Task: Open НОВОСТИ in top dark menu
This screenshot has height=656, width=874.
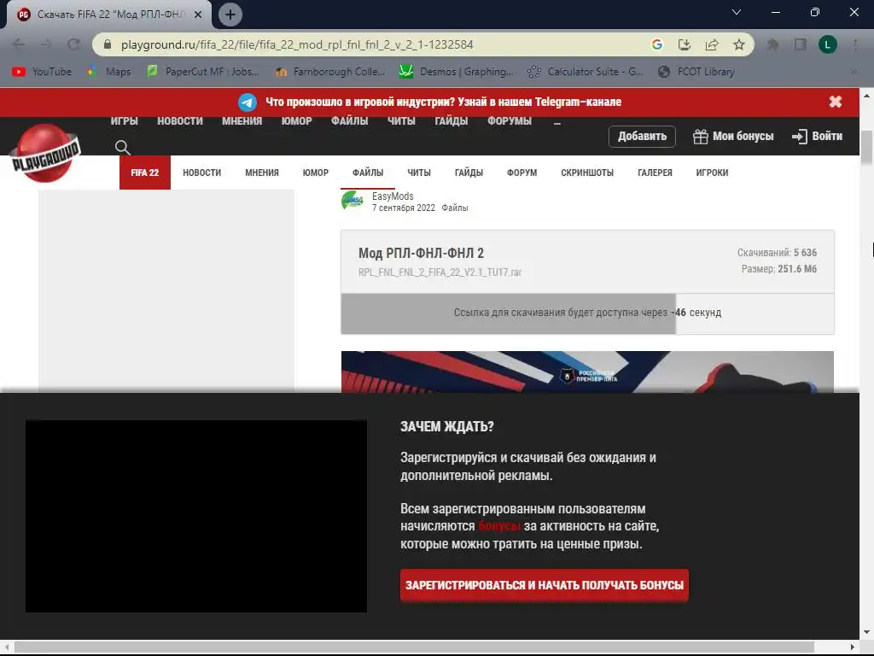Action: 180,121
